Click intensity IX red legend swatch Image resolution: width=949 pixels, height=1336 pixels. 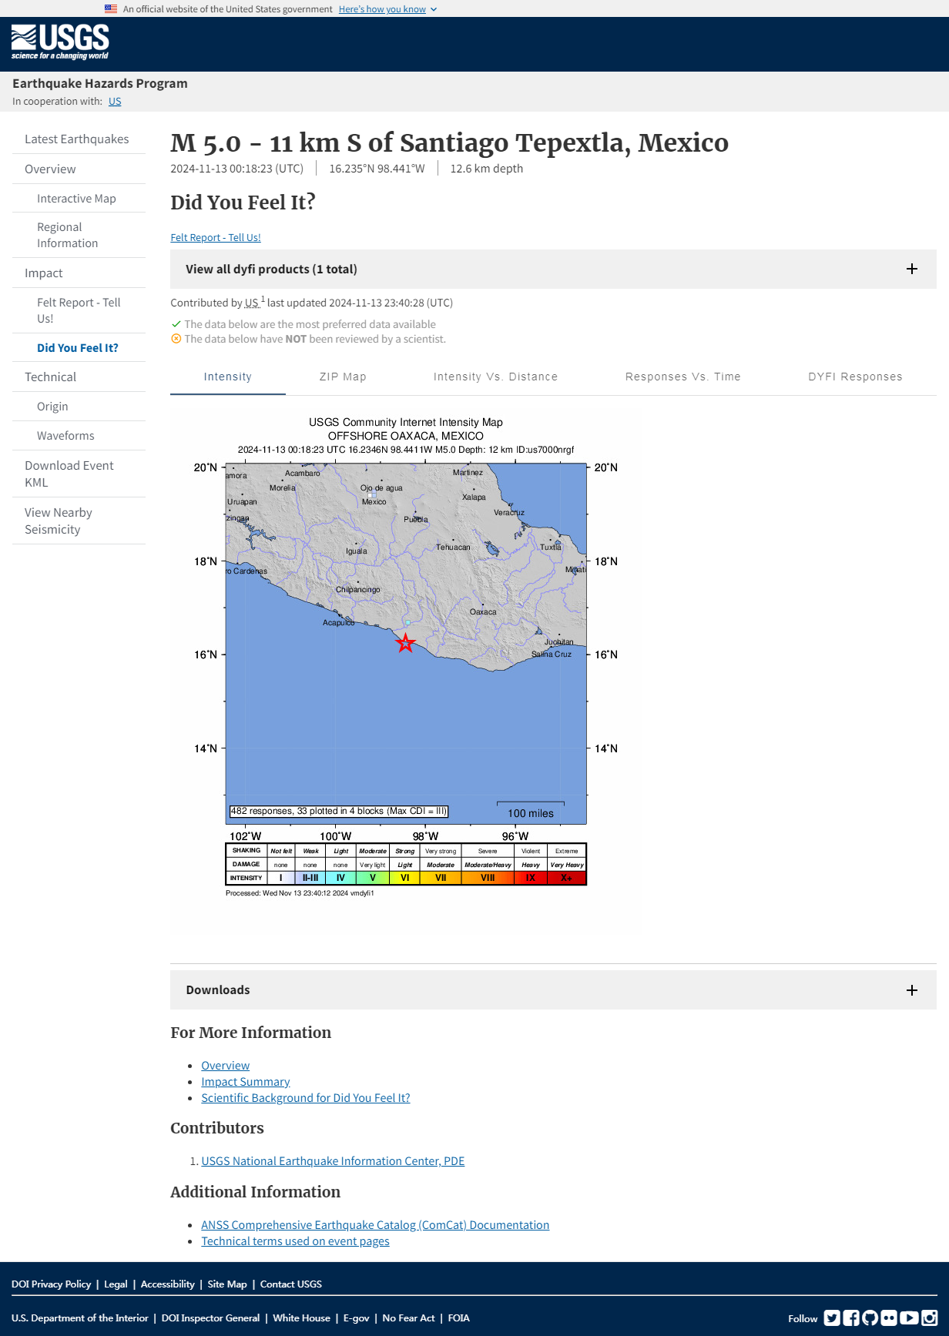pyautogui.click(x=531, y=878)
